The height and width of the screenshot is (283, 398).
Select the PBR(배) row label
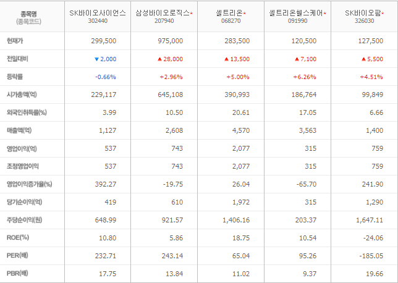pos(17,274)
